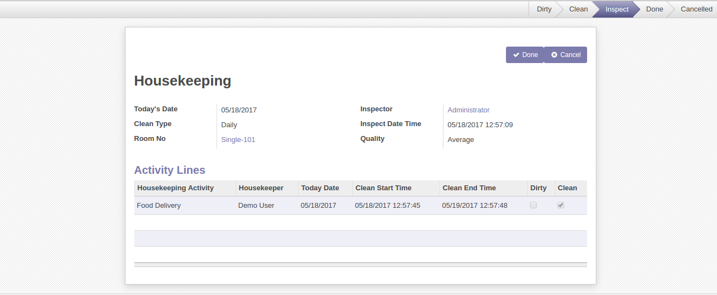Open the Administrator inspector link
Viewport: 717px width, 295px height.
[x=468, y=110]
